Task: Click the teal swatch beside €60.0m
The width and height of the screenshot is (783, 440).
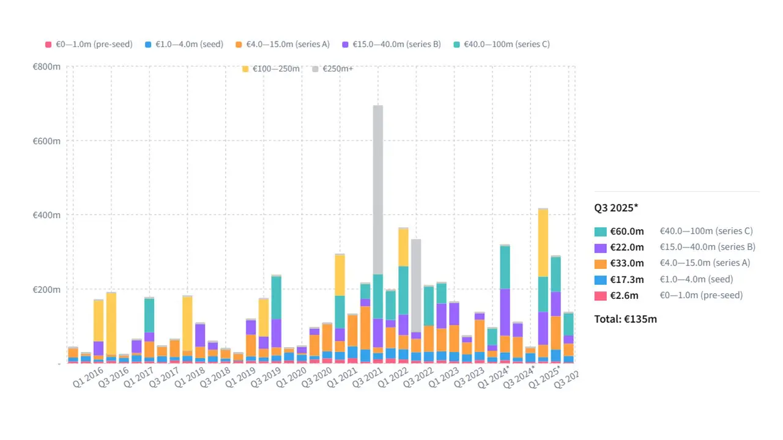Action: [x=601, y=232]
